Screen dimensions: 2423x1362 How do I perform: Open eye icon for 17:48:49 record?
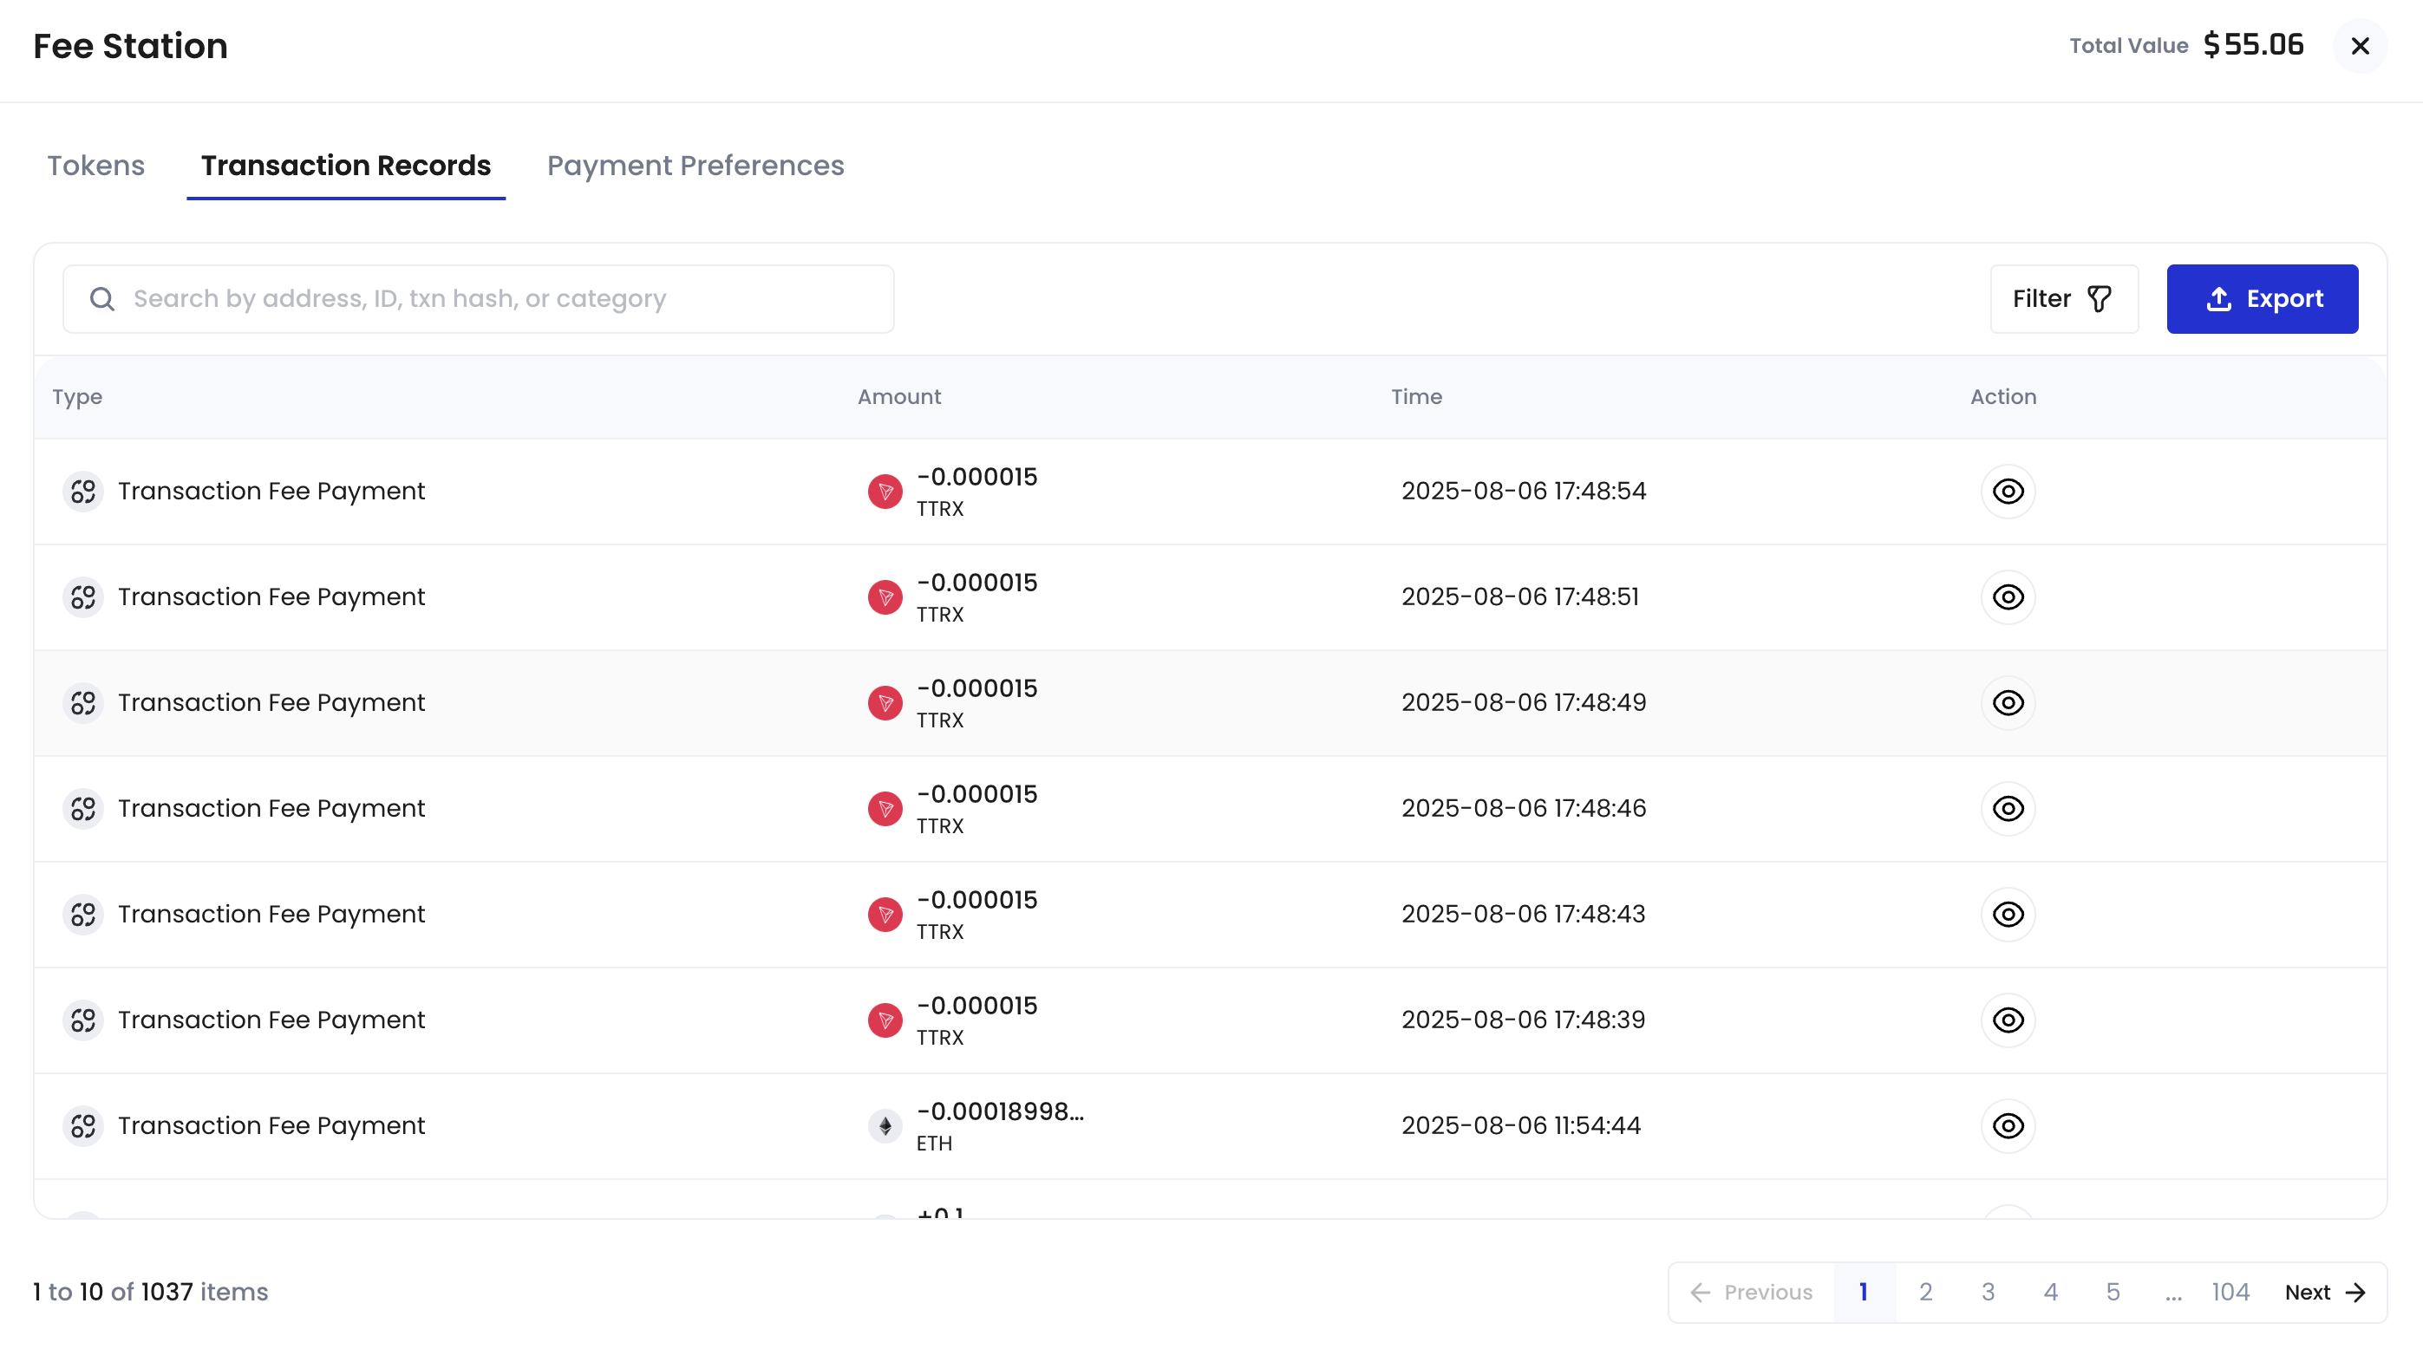pos(2008,702)
